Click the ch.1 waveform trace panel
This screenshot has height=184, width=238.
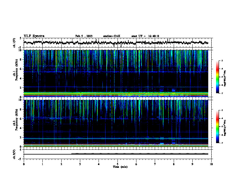point(117,43)
